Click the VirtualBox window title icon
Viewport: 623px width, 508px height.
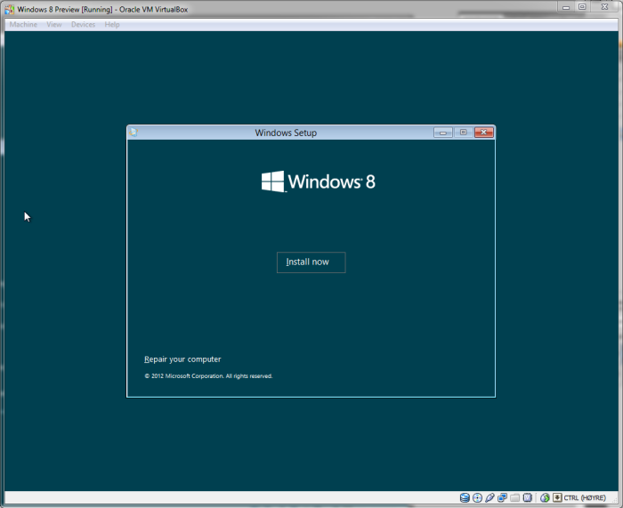pos(9,9)
